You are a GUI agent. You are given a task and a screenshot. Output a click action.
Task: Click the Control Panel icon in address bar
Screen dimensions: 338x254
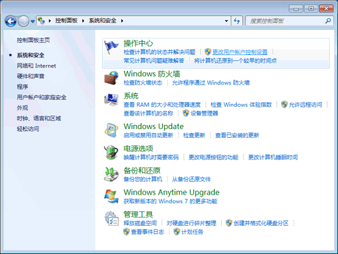[41, 21]
